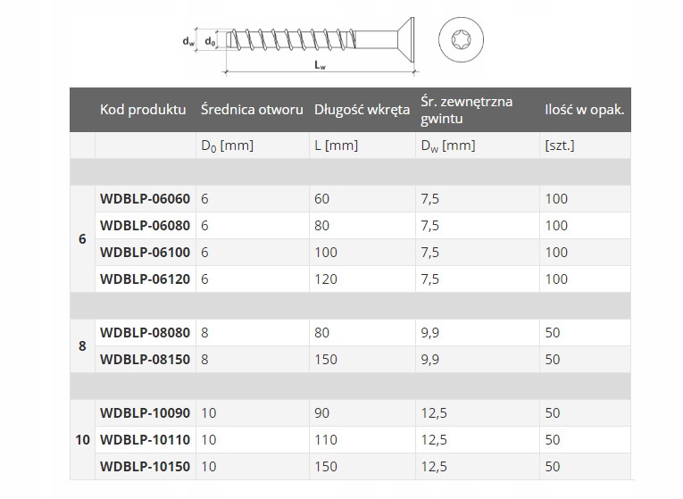Open product code WDBLP-10110
This screenshot has width=683, height=499.
coord(146,440)
